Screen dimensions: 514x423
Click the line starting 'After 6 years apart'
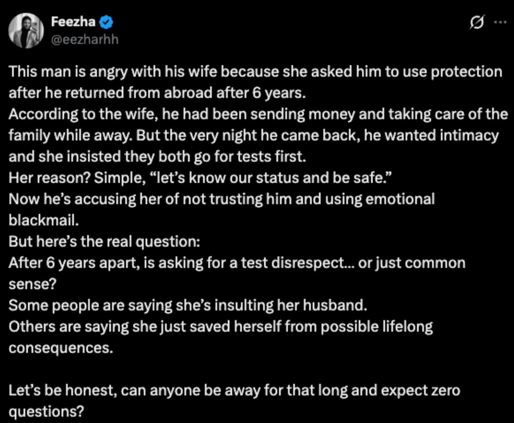[237, 262]
